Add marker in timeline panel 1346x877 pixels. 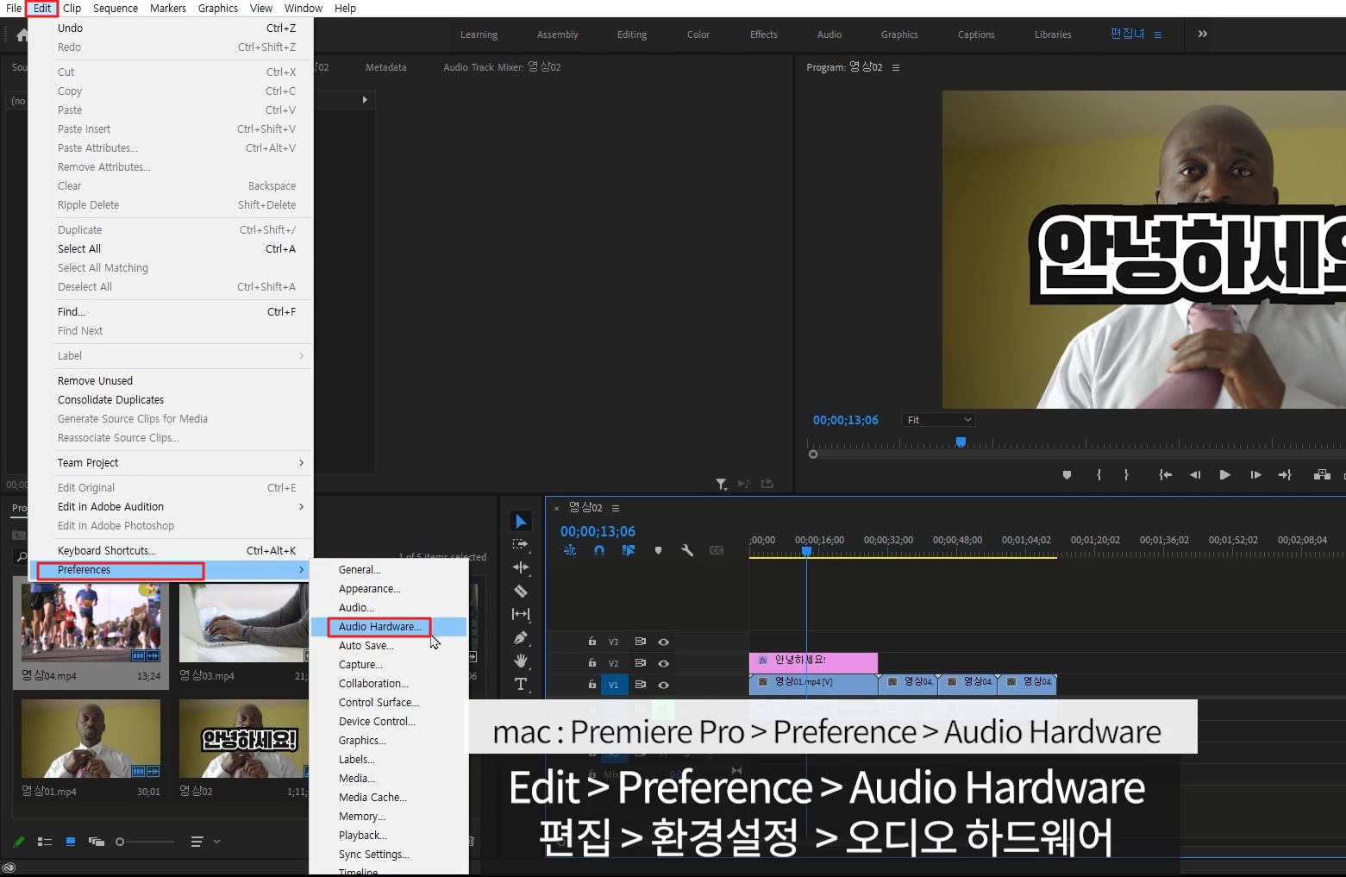pos(658,550)
